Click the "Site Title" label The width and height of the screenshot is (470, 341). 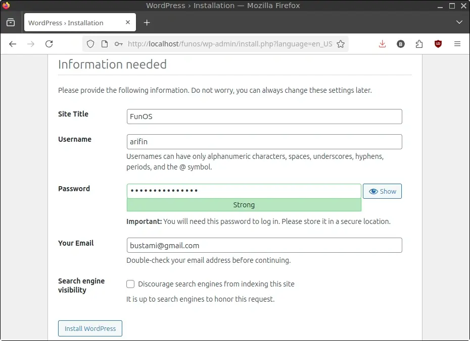(73, 114)
